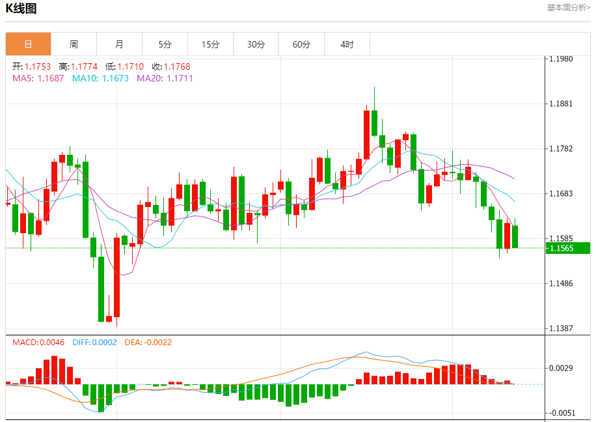Open the 15分 timeframe tab
The width and height of the screenshot is (596, 422).
pos(210,44)
